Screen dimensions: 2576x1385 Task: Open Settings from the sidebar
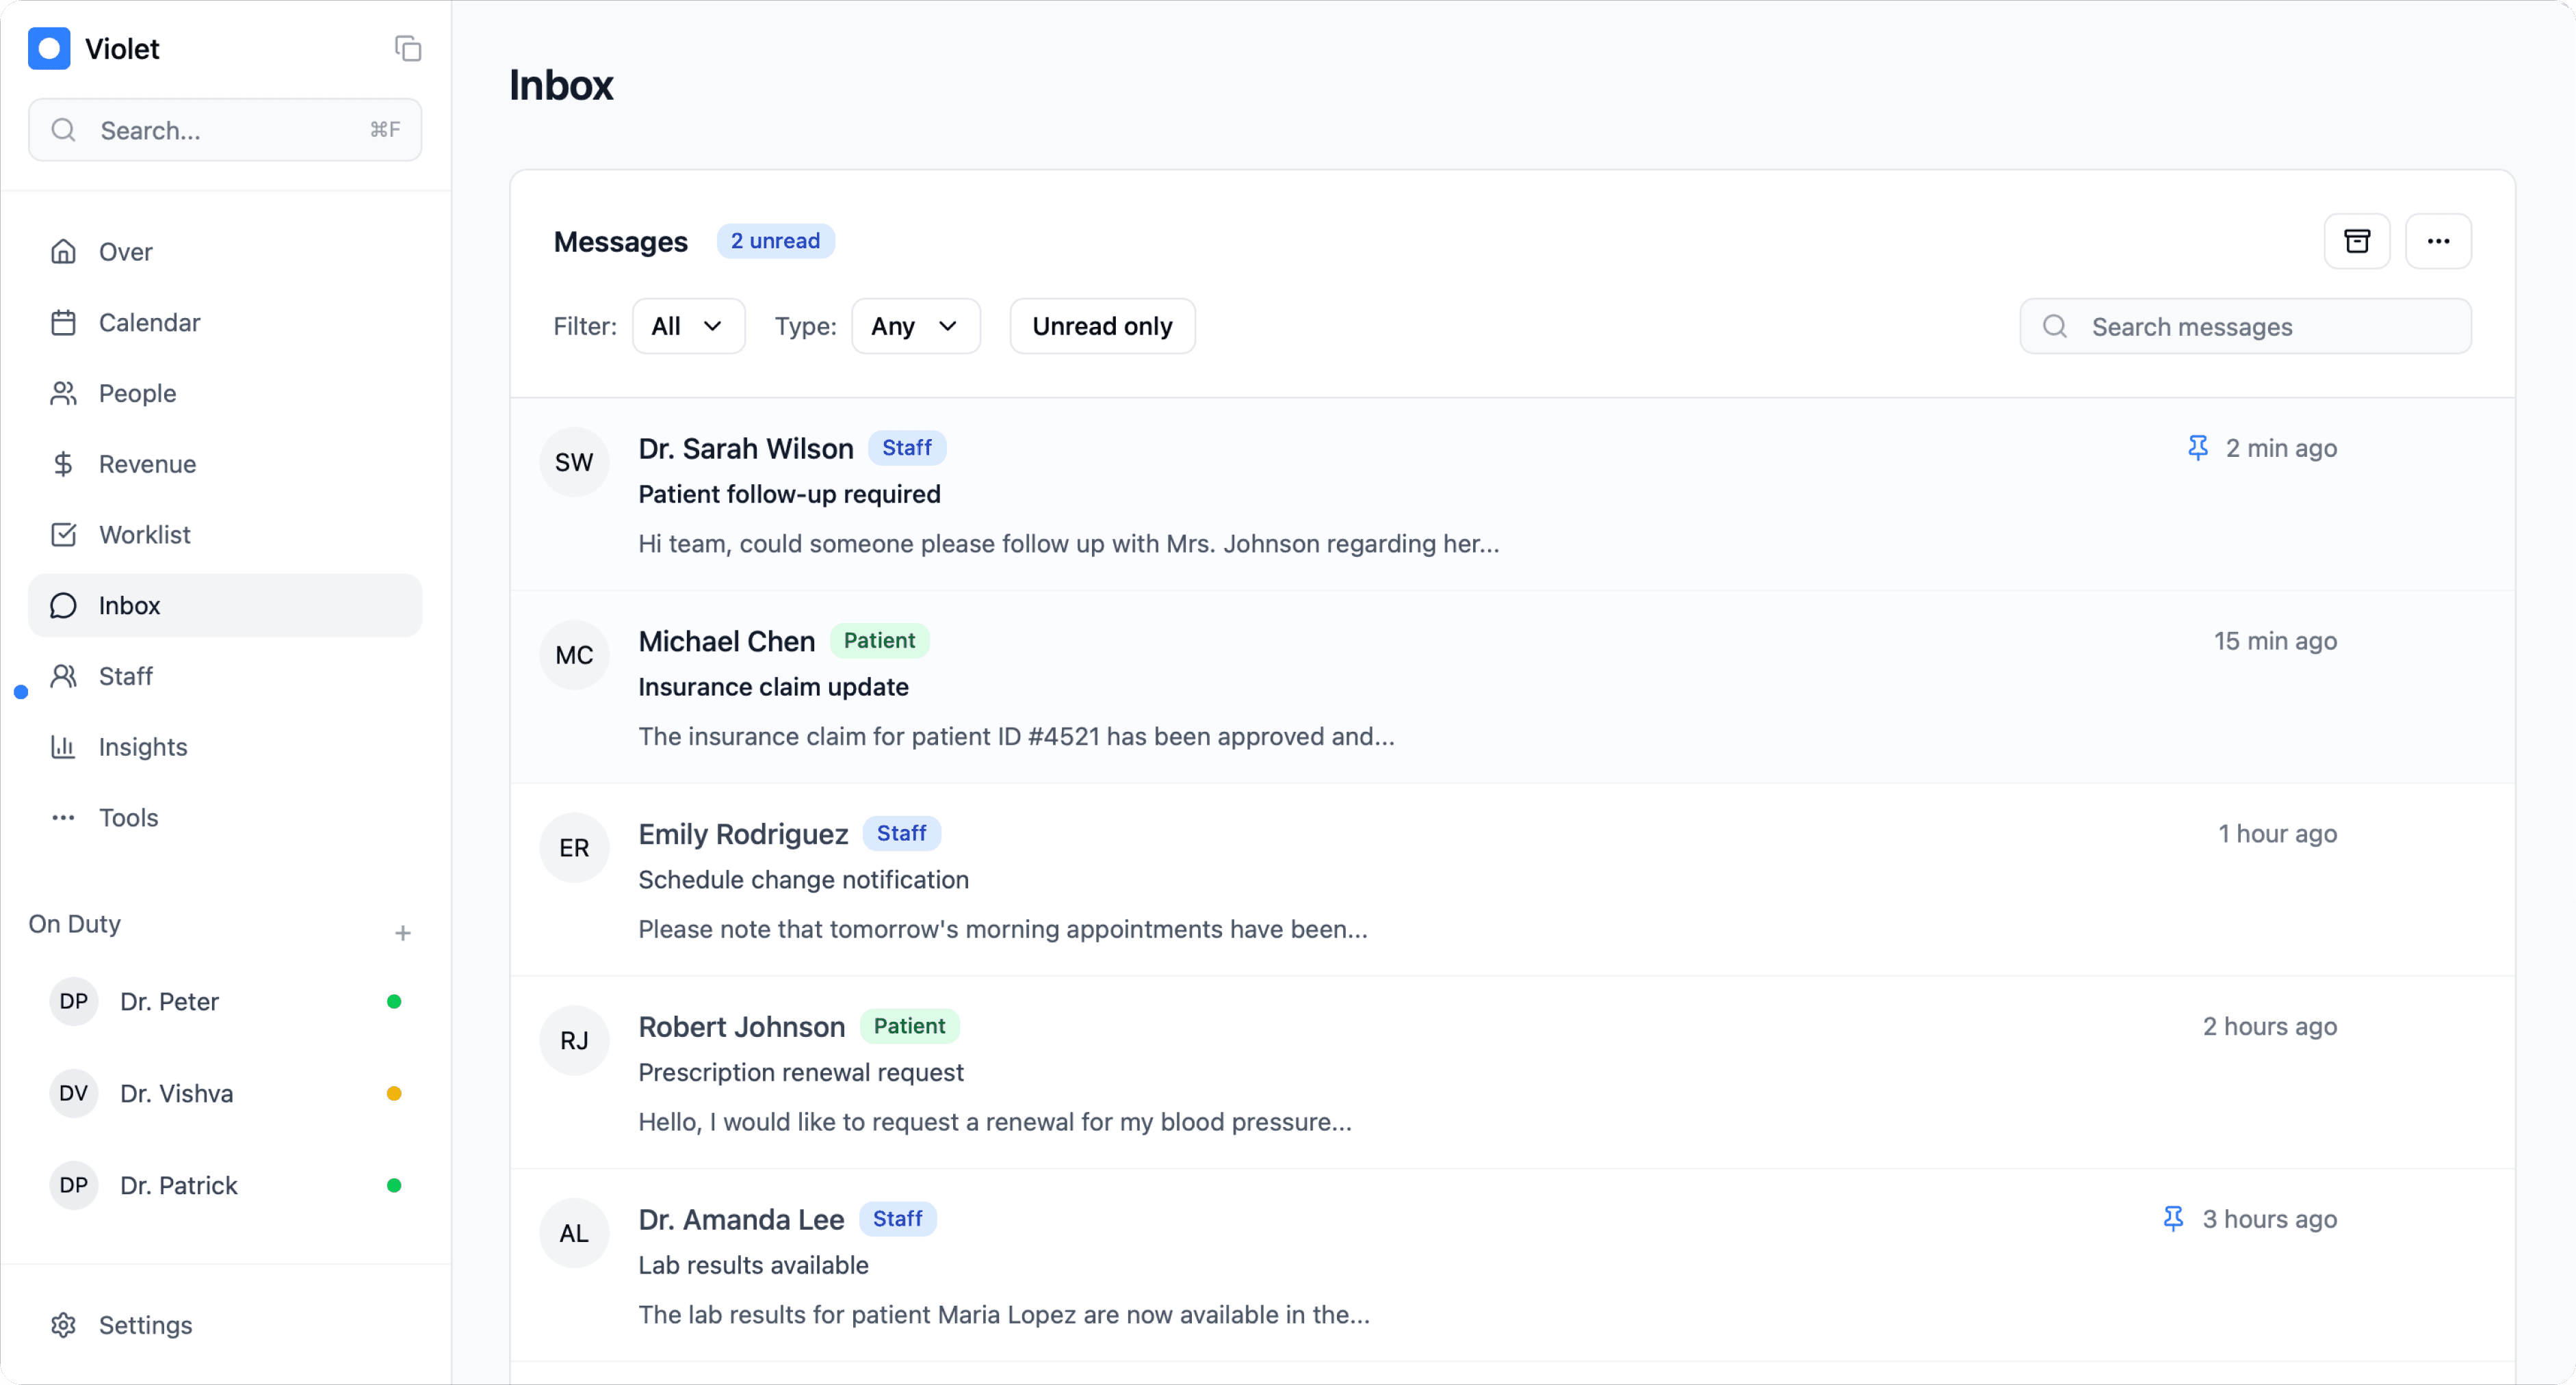[x=225, y=1325]
